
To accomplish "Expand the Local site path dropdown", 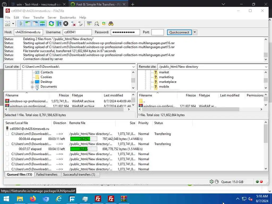I will click(x=133, y=67).
